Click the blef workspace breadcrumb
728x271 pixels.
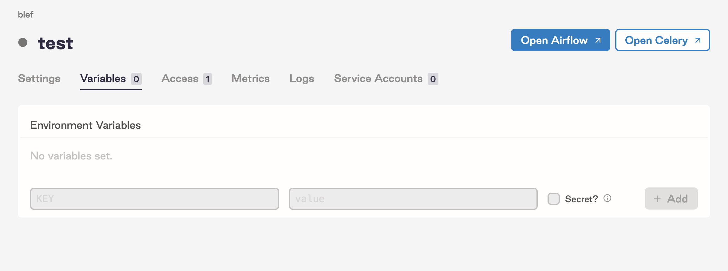(x=26, y=14)
